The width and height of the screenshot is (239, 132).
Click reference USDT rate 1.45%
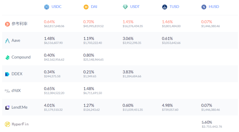tap(128, 22)
